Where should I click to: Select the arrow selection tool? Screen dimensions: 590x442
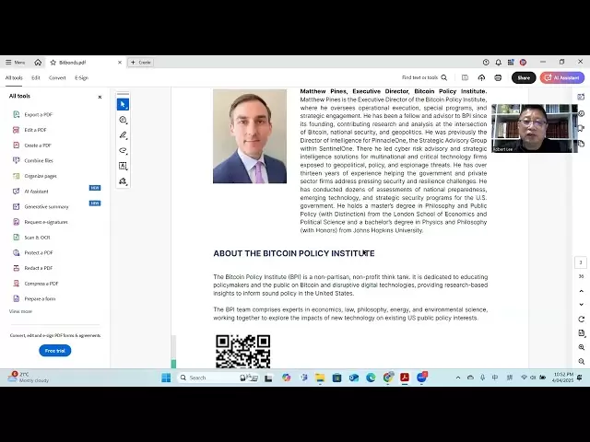click(x=123, y=104)
